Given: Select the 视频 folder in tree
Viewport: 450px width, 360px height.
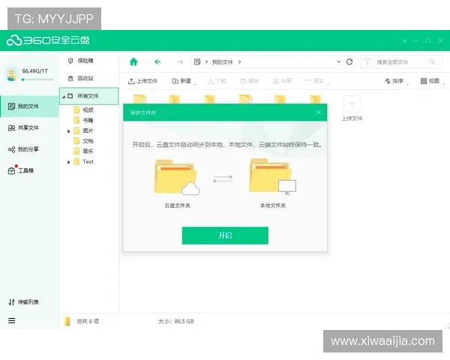Looking at the screenshot, I should pos(83,110).
